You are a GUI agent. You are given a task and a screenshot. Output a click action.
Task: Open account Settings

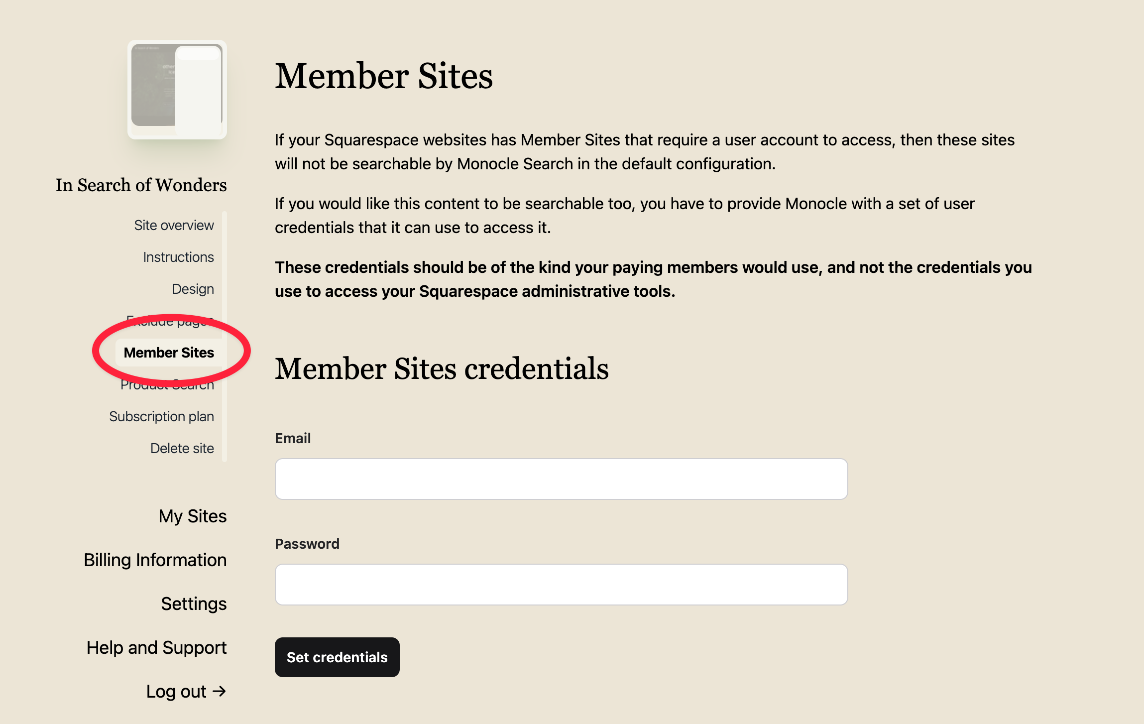point(194,603)
